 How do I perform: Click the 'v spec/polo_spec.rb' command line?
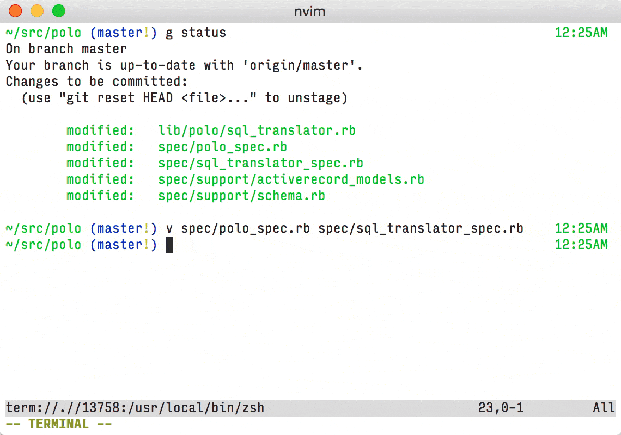tap(345, 228)
